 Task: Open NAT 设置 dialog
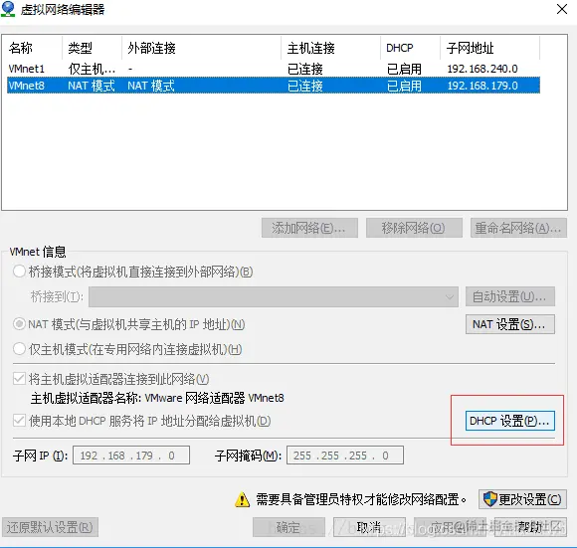click(x=510, y=324)
